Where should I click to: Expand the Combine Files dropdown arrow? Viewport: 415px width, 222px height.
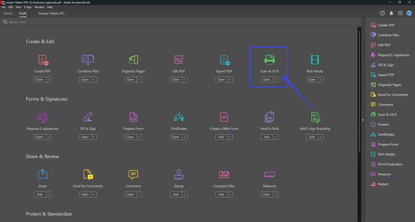(x=94, y=80)
